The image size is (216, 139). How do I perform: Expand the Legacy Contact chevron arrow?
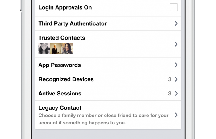(176, 115)
